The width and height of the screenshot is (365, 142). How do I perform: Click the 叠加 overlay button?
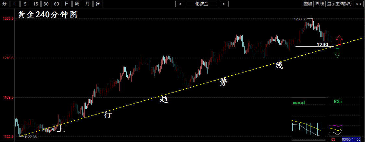[x=308, y=4]
